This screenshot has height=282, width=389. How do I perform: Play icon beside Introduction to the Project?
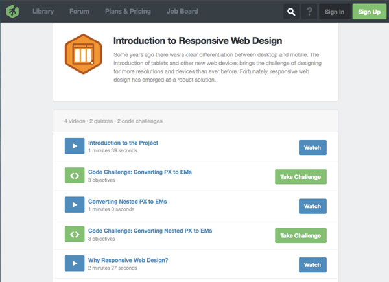click(x=75, y=146)
